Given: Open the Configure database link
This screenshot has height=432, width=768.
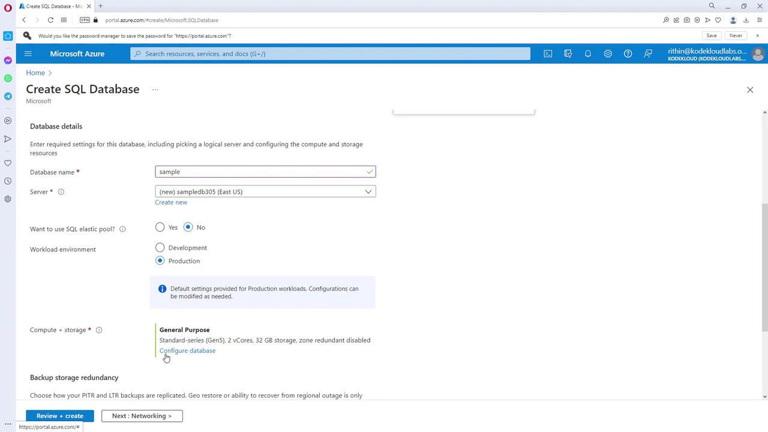Looking at the screenshot, I should (187, 351).
